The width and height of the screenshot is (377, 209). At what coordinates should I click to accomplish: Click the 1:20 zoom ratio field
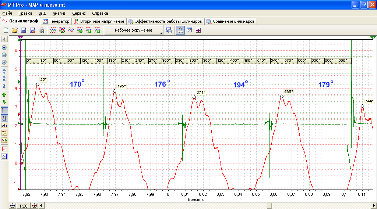(x=24, y=206)
